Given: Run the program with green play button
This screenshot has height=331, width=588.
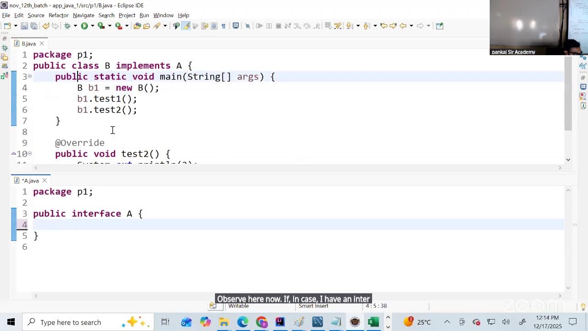Looking at the screenshot, I should (x=84, y=26).
